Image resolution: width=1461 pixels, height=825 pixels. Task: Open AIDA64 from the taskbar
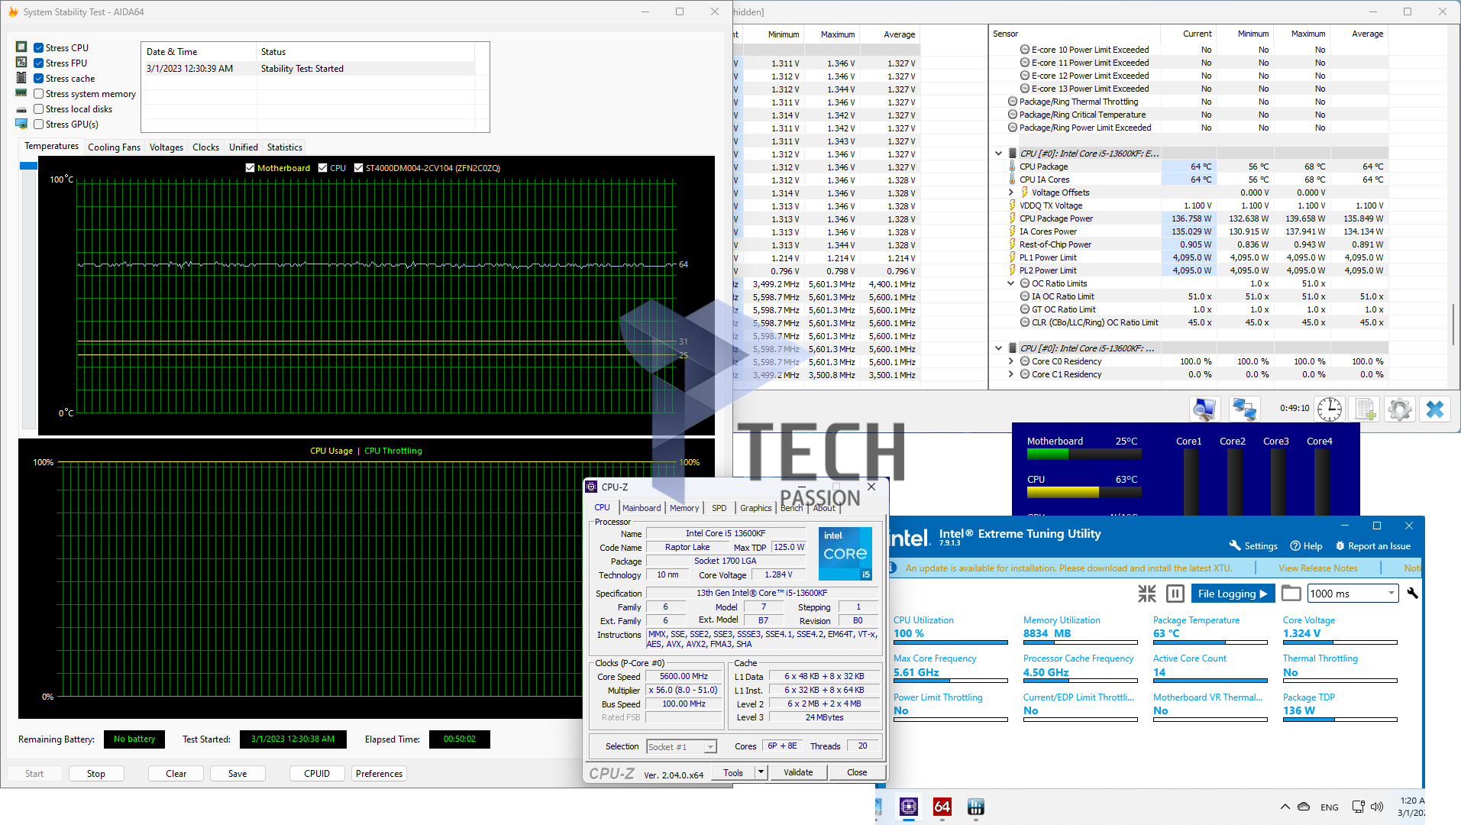click(942, 807)
